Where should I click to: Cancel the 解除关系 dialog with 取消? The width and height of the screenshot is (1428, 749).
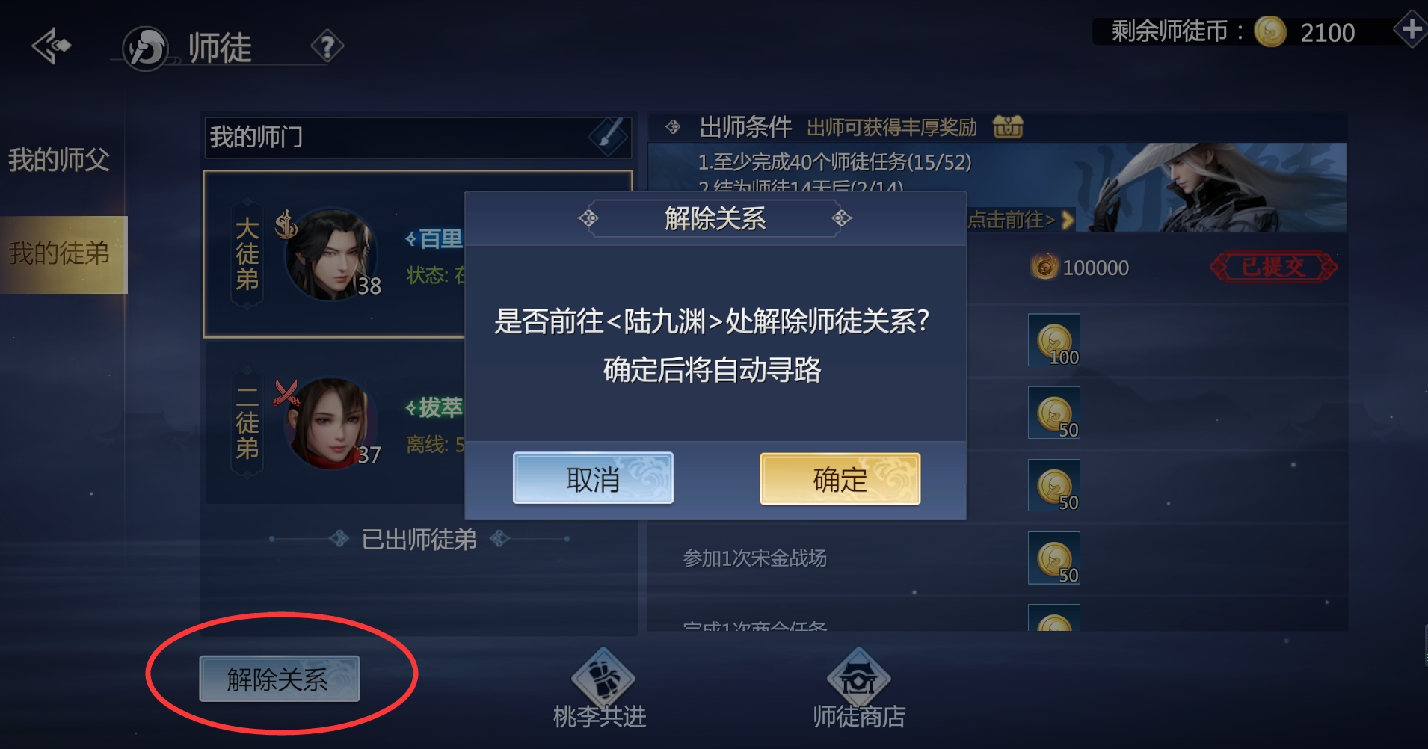coord(593,478)
